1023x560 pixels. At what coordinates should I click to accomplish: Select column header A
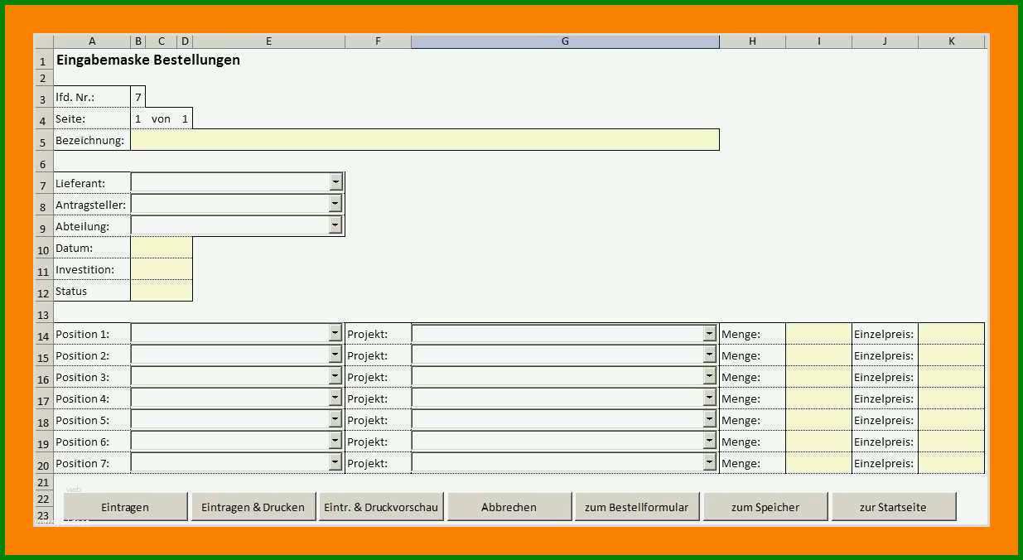(92, 41)
